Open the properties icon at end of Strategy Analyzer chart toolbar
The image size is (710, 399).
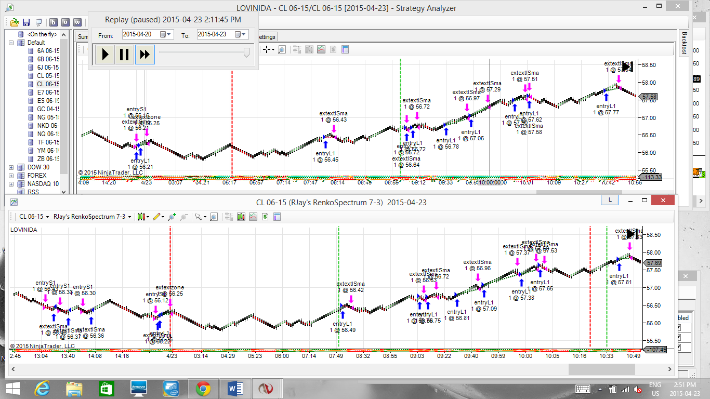click(x=345, y=49)
